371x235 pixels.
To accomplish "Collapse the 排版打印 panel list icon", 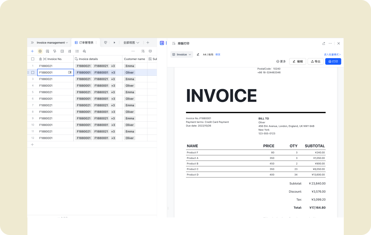I will [174, 44].
